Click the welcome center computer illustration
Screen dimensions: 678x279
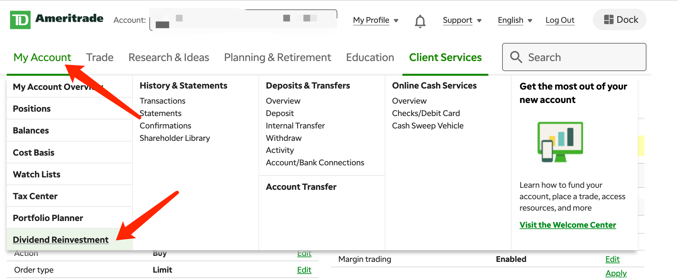[x=560, y=142]
